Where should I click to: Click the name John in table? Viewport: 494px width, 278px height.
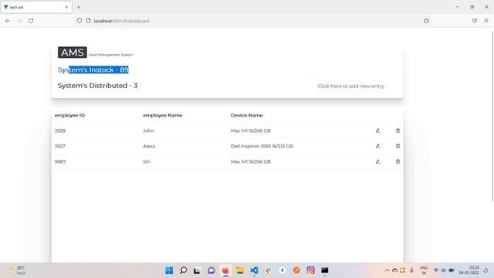coord(149,131)
